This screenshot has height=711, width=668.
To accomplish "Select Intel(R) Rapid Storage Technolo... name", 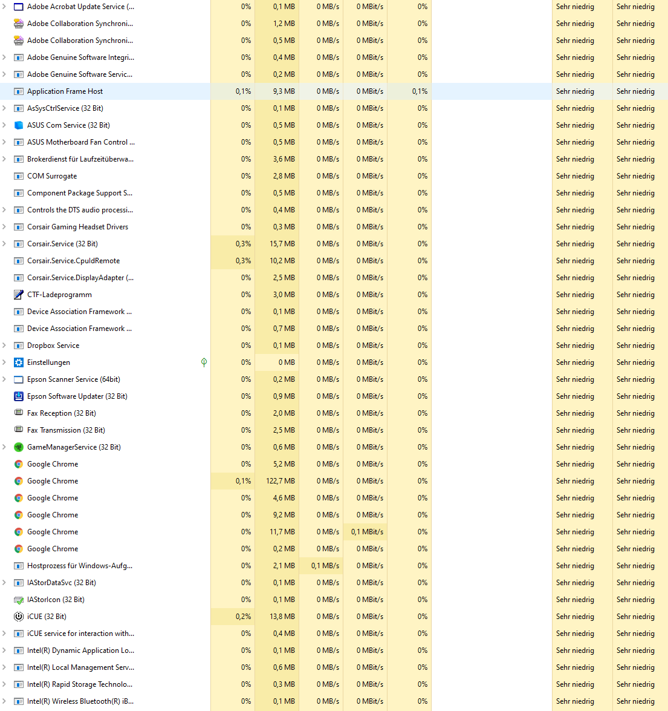I will click(x=80, y=684).
